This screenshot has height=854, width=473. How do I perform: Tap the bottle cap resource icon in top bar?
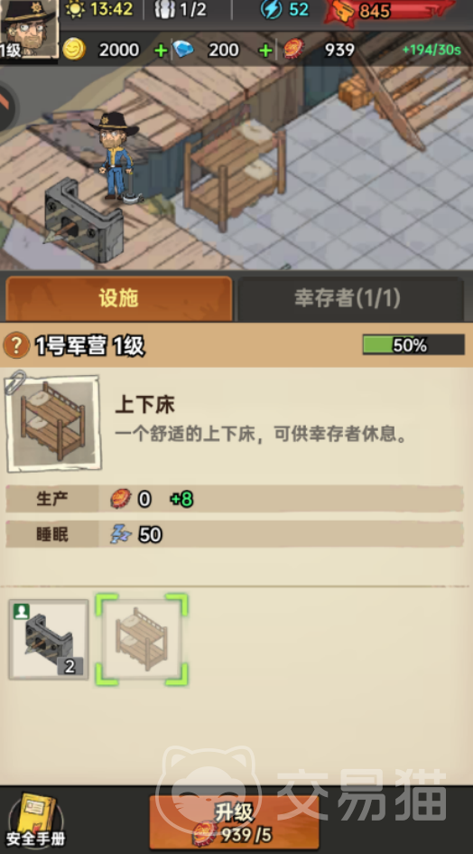(294, 50)
